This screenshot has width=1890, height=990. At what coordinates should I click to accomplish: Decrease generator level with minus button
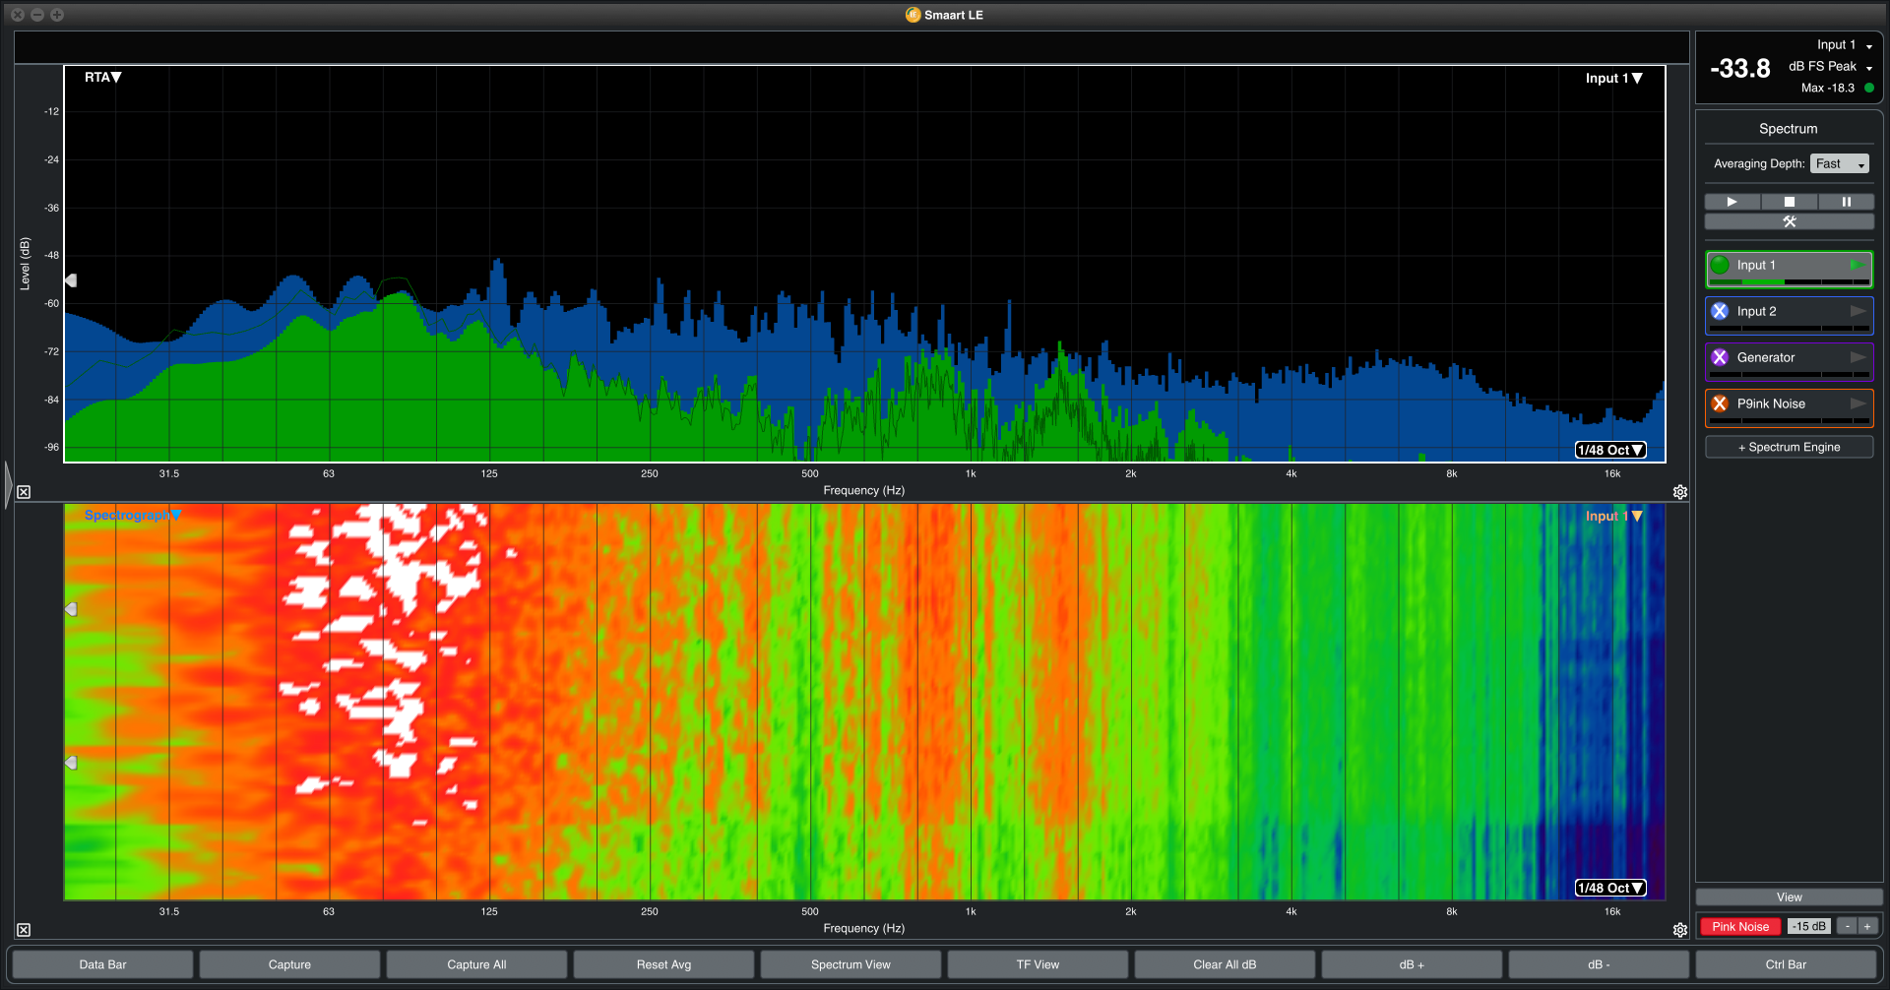(1848, 926)
